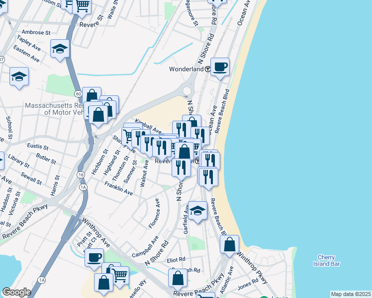Select the Franklin Ave street label
Image resolution: width=372 pixels, height=298 pixels.
pos(119,189)
